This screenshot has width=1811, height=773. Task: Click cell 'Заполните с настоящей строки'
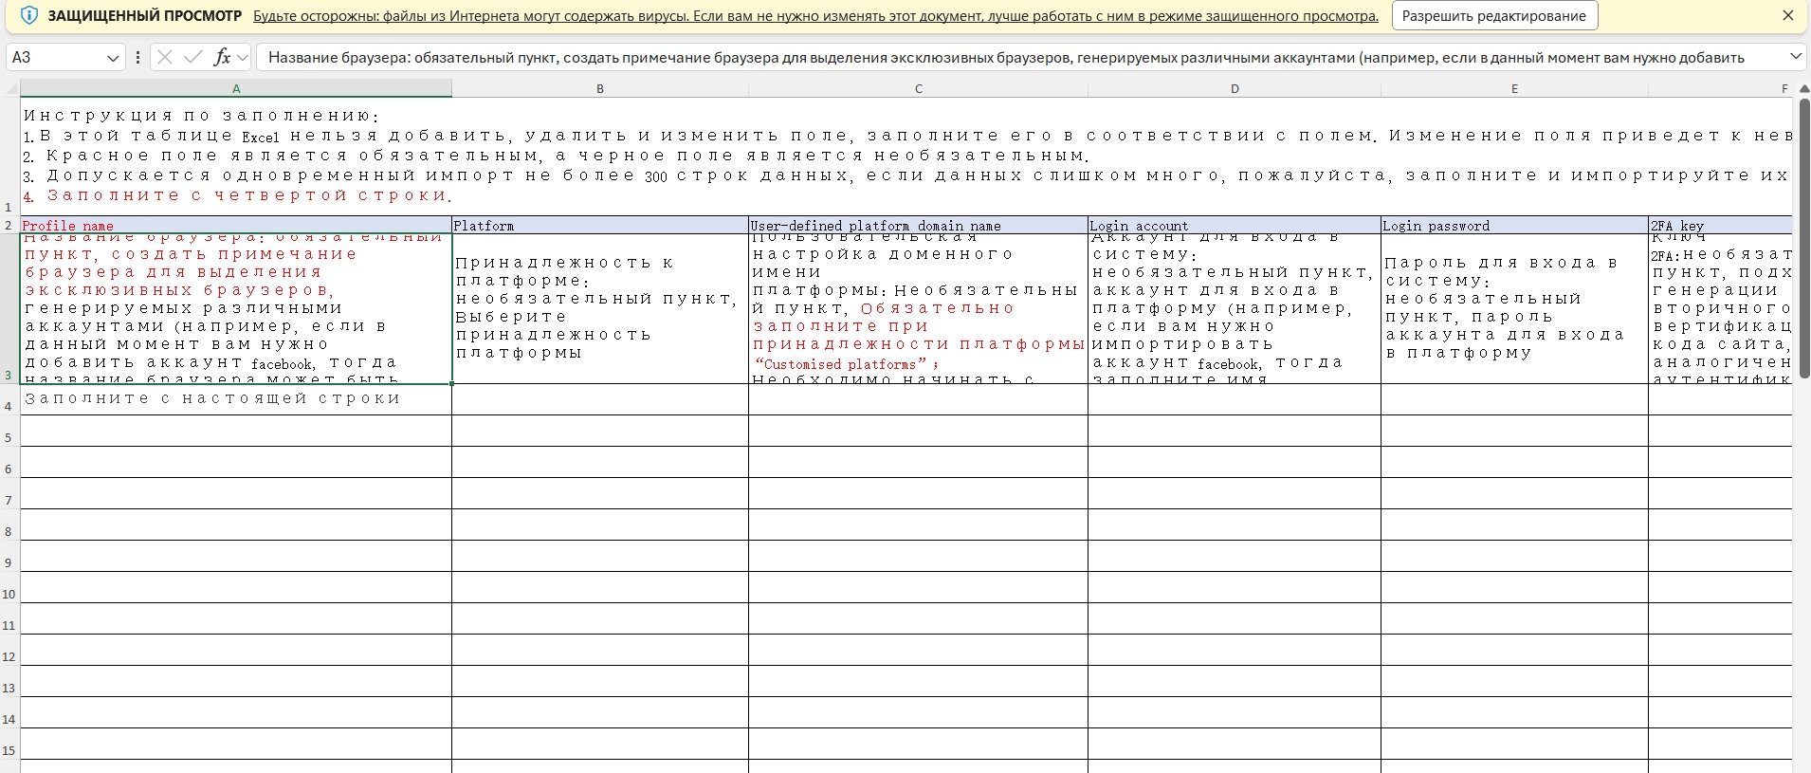[236, 399]
